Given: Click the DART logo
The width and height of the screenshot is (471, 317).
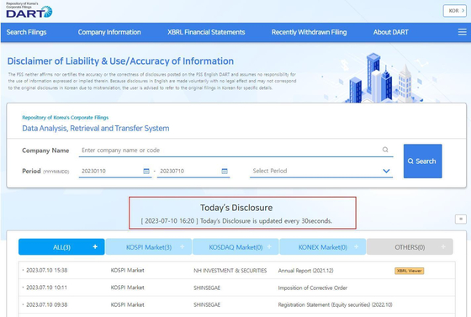Looking at the screenshot, I should (x=29, y=10).
